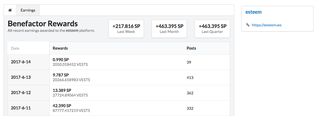The image size is (316, 116).
Task: Select the Last Week +217.816 SP card
Action: click(x=126, y=29)
